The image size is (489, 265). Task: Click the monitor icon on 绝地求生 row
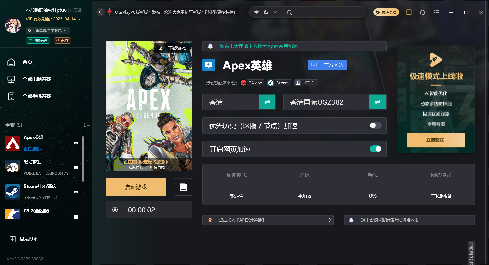(x=76, y=168)
